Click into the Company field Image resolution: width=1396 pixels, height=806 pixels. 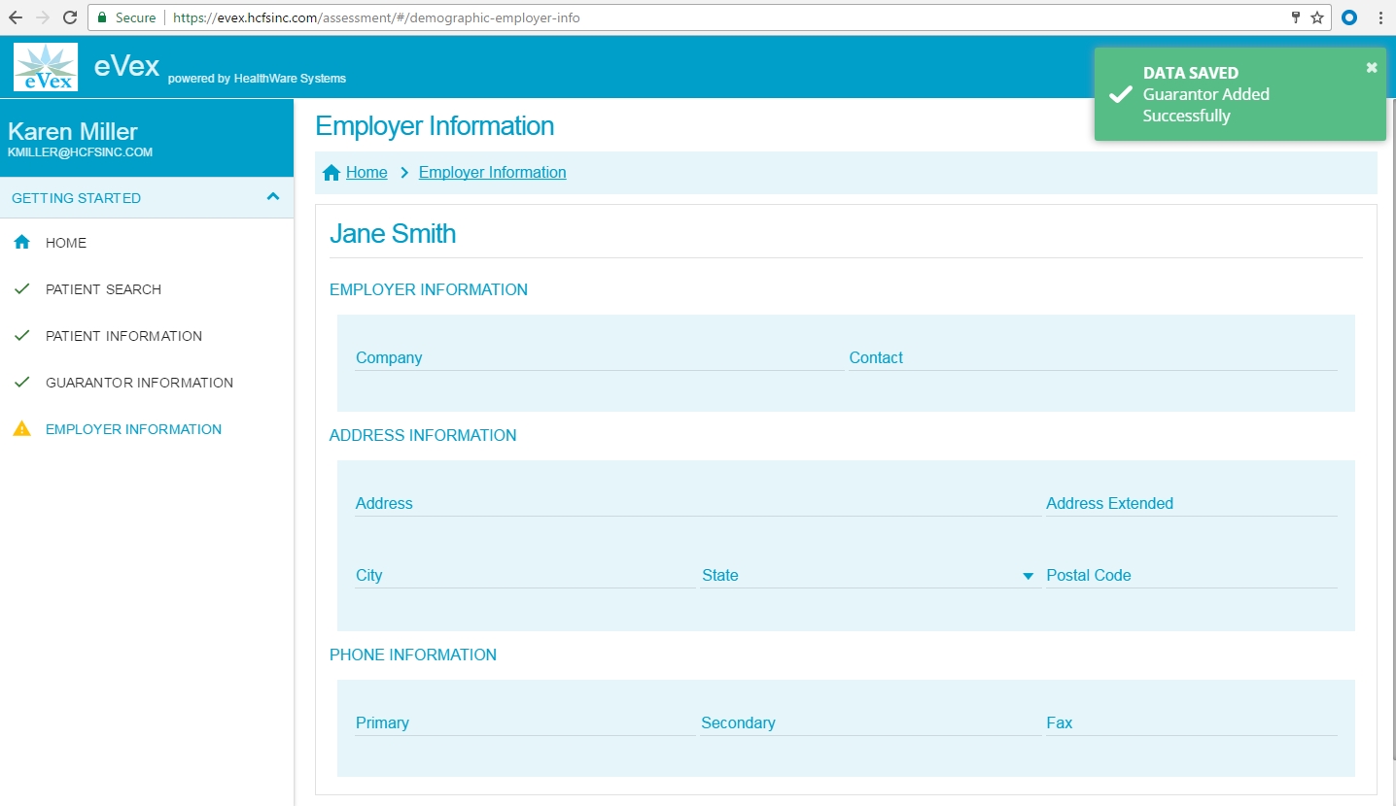[598, 358]
